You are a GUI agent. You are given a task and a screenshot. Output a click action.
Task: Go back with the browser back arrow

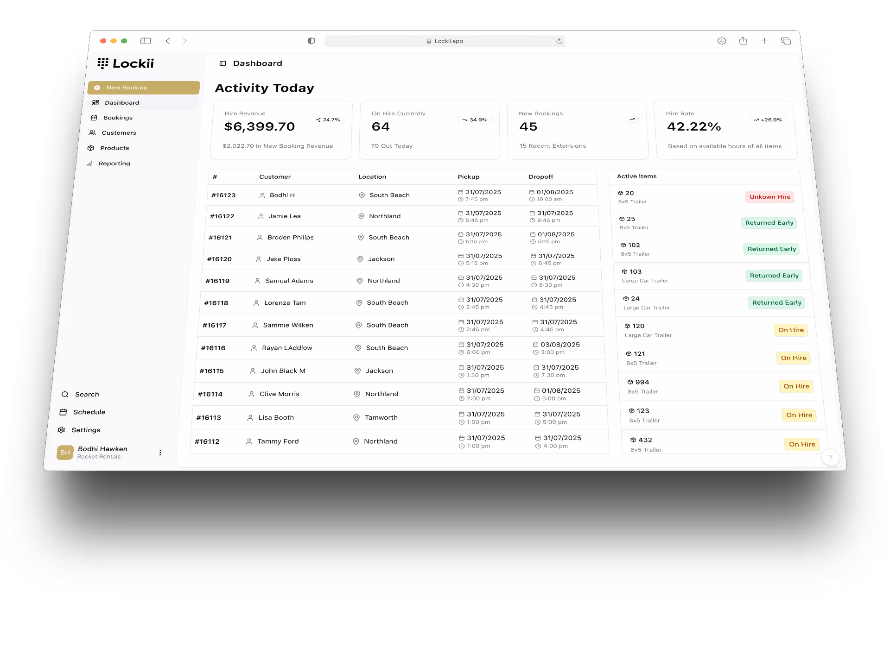(168, 41)
